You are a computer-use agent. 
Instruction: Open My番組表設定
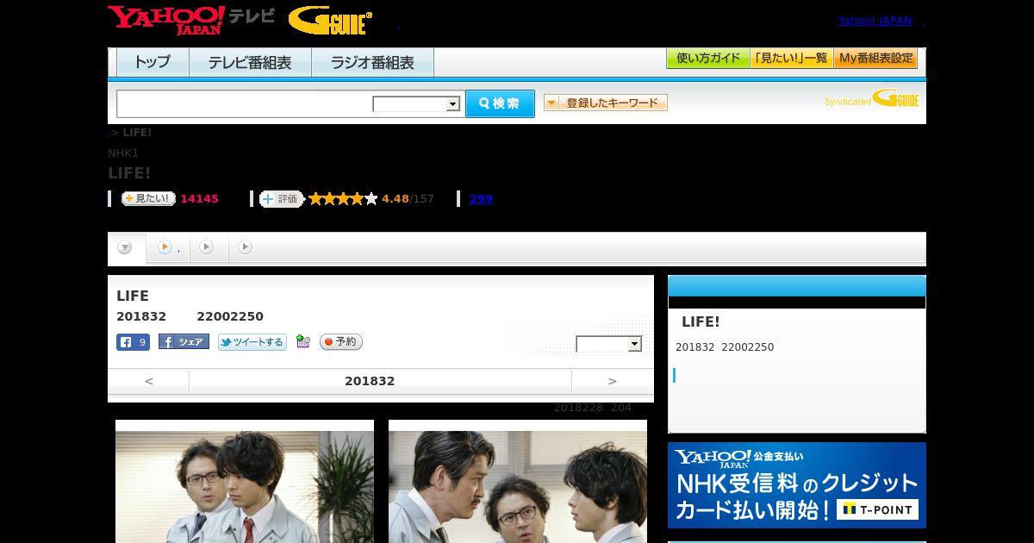pyautogui.click(x=875, y=58)
